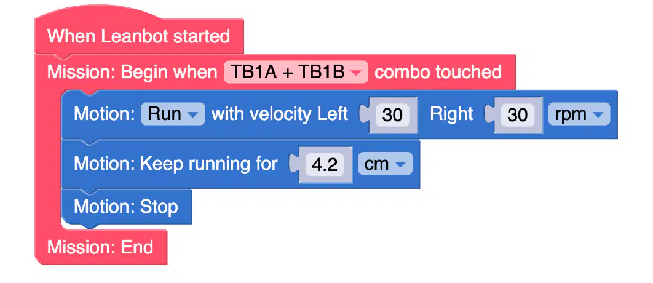Click the 'combo touched' text on mission block
Image resolution: width=653 pixels, height=283 pixels.
tap(438, 72)
